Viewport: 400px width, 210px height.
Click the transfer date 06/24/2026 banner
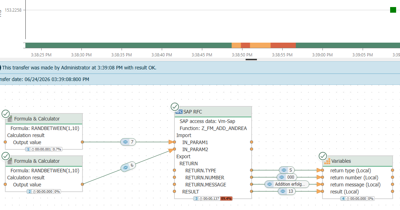click(x=200, y=79)
